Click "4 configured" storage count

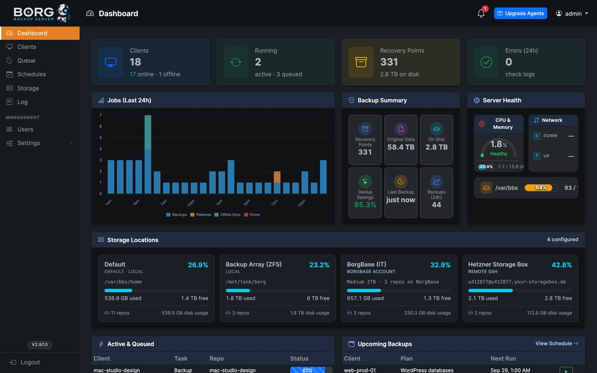click(562, 239)
